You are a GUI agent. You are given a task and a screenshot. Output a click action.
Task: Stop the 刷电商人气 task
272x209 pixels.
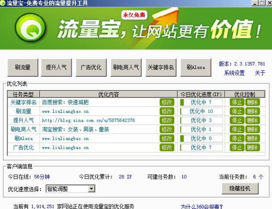click(237, 130)
